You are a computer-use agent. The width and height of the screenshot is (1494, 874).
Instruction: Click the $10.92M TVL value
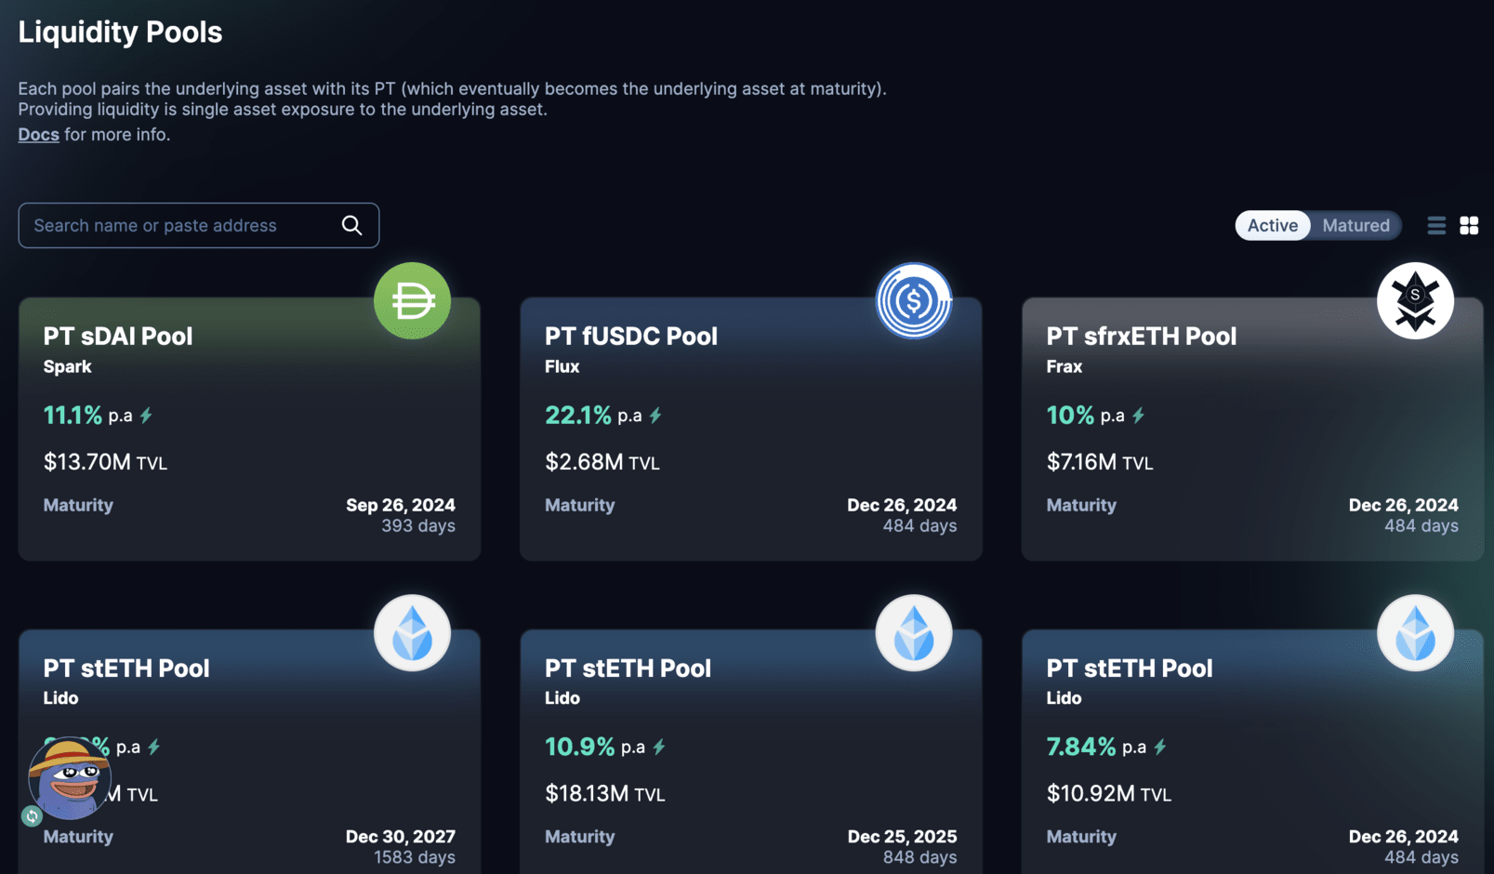point(1108,794)
